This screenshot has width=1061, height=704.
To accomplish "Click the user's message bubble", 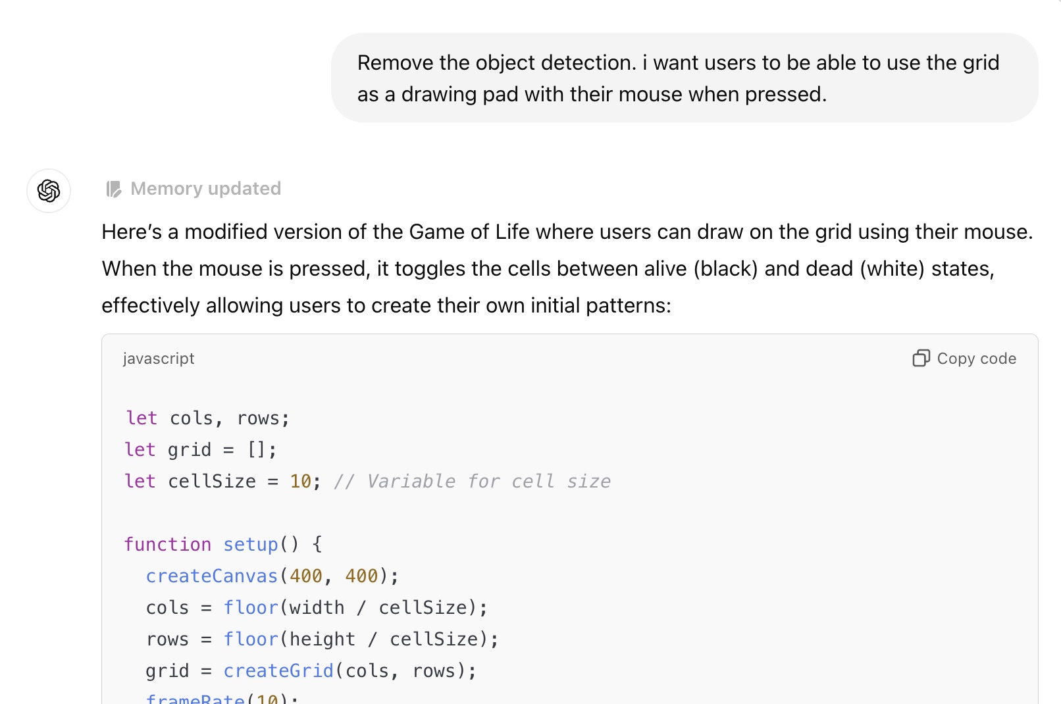I will (x=685, y=78).
